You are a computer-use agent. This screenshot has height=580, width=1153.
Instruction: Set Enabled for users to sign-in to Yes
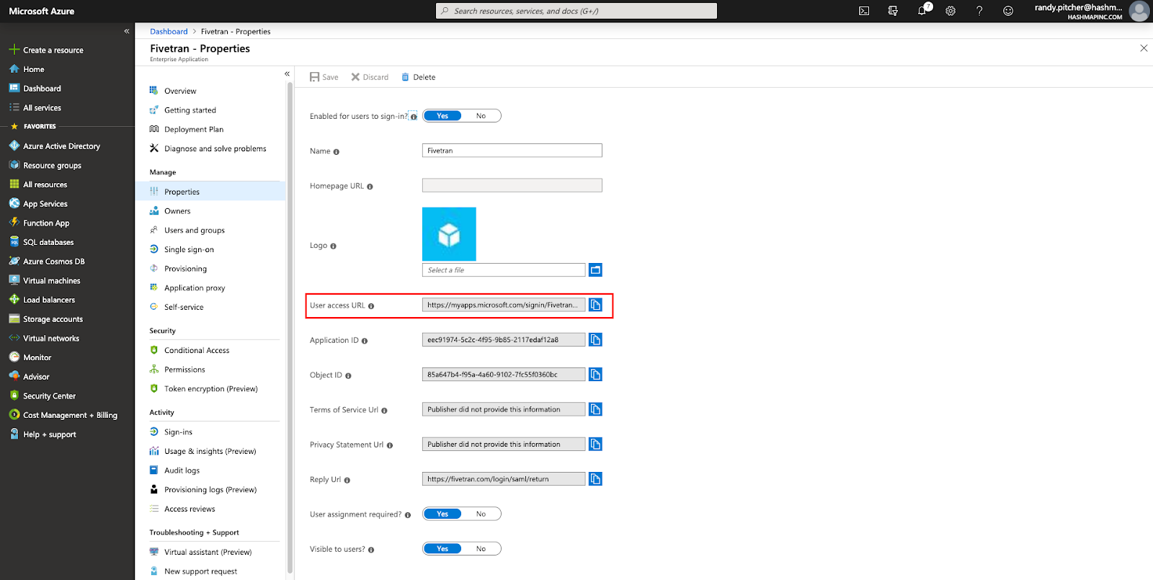[442, 116]
